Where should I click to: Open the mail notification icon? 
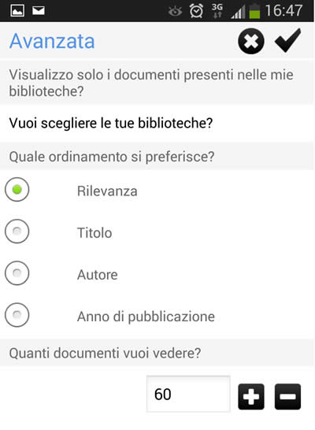[39, 11]
